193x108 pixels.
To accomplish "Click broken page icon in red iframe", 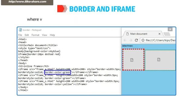I will (x=132, y=60).
